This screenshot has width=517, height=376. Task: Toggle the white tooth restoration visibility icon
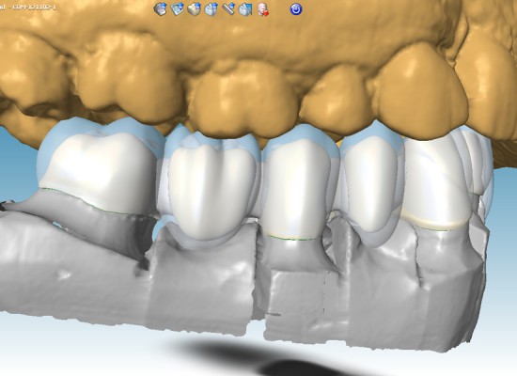click(211, 8)
